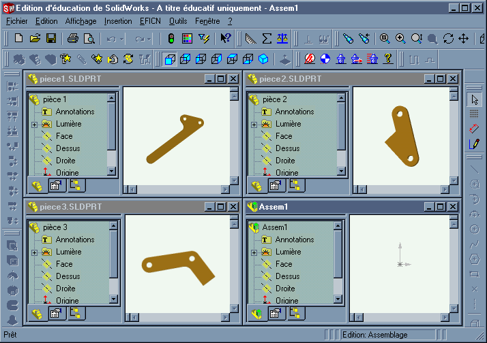Screen dimensions: 487x343
Task: Open the Insertion menu
Action: point(118,21)
